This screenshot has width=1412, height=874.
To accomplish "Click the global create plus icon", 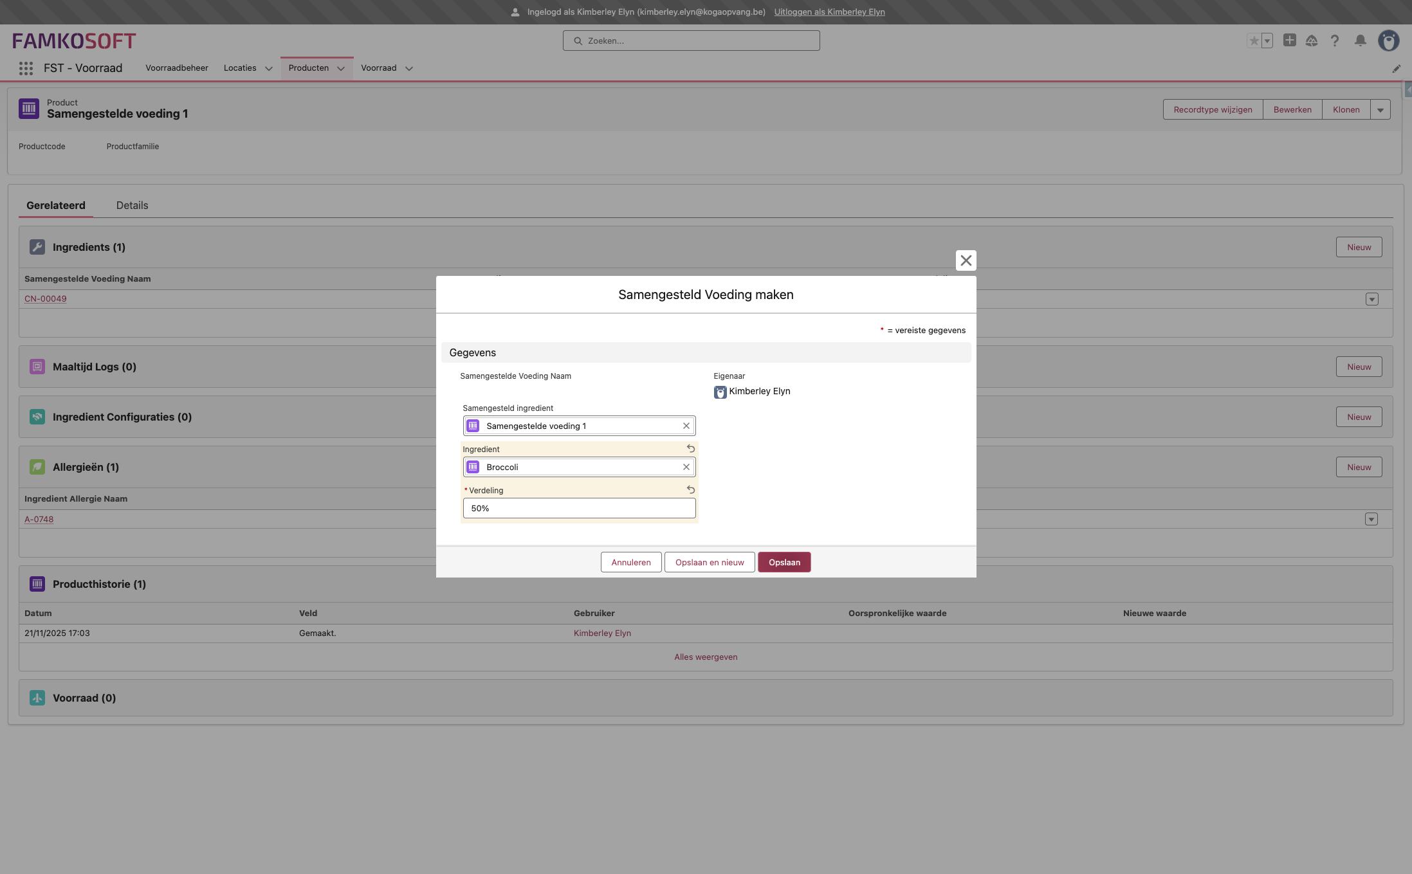I will click(x=1289, y=41).
